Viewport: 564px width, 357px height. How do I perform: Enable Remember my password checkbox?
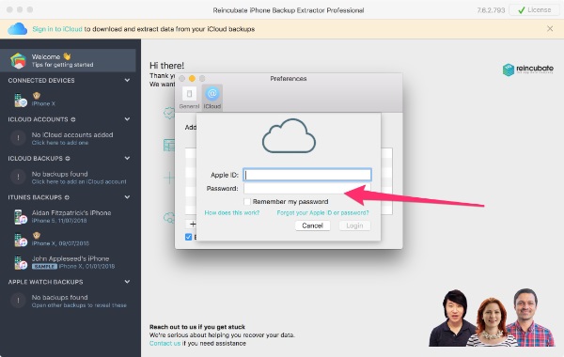click(x=247, y=202)
